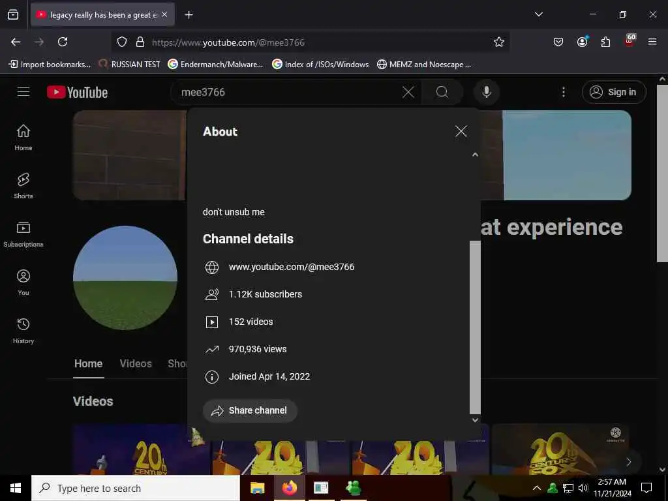Open Home in the YouTube sidebar
The image size is (668, 501).
click(x=23, y=137)
